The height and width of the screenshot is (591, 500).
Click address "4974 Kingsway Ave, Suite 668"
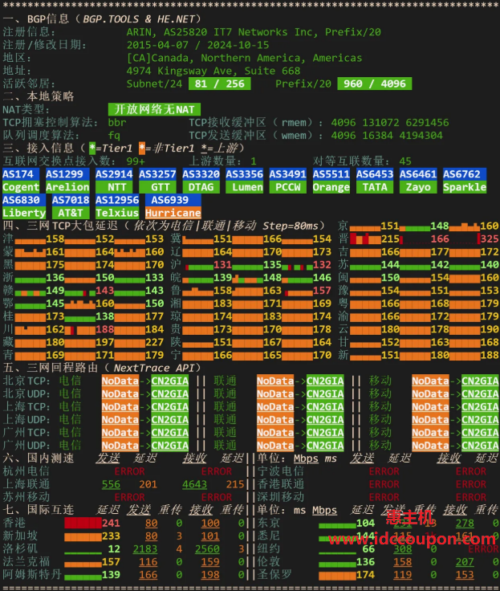tap(213, 71)
